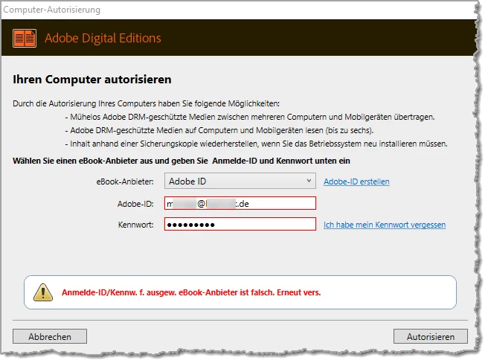Click the line mentioning bis zu sechs
The image size is (488, 363).
219,130
